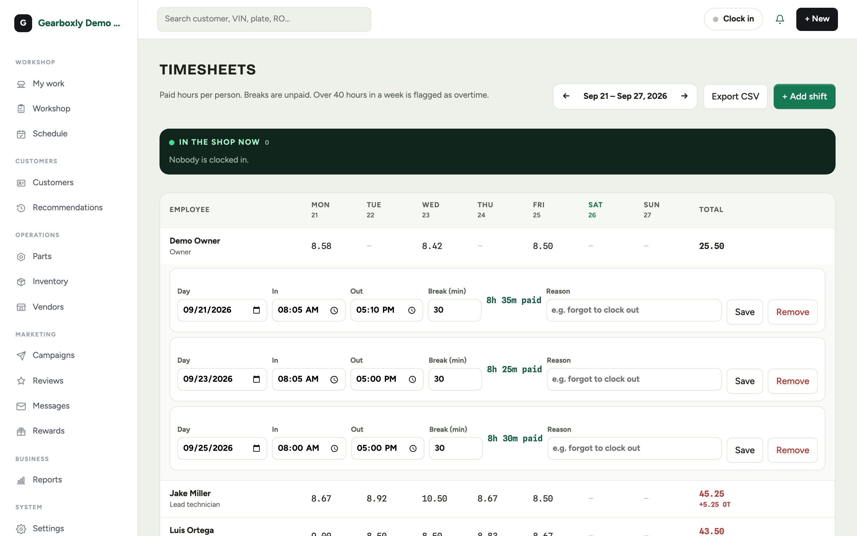This screenshot has height=536, width=857.
Task: Click Break minutes field for 09/25/2026 shift
Action: [x=456, y=448]
